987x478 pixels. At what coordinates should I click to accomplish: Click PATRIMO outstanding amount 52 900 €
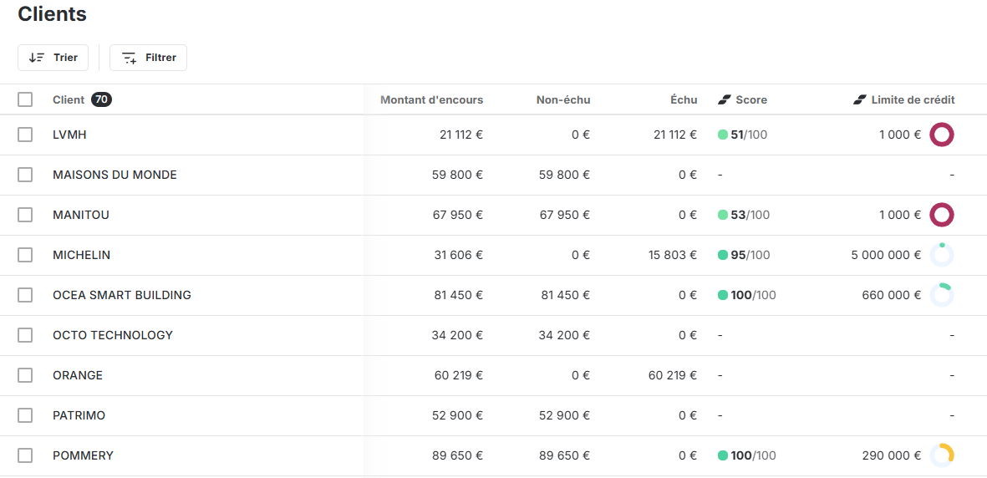458,415
